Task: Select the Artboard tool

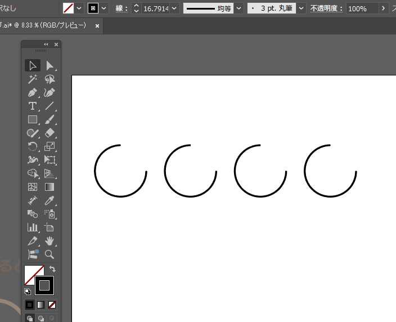Action: tap(49, 227)
